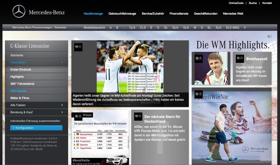
Task: Click the Algerien Achtelfinale caption text
Action: point(128,100)
